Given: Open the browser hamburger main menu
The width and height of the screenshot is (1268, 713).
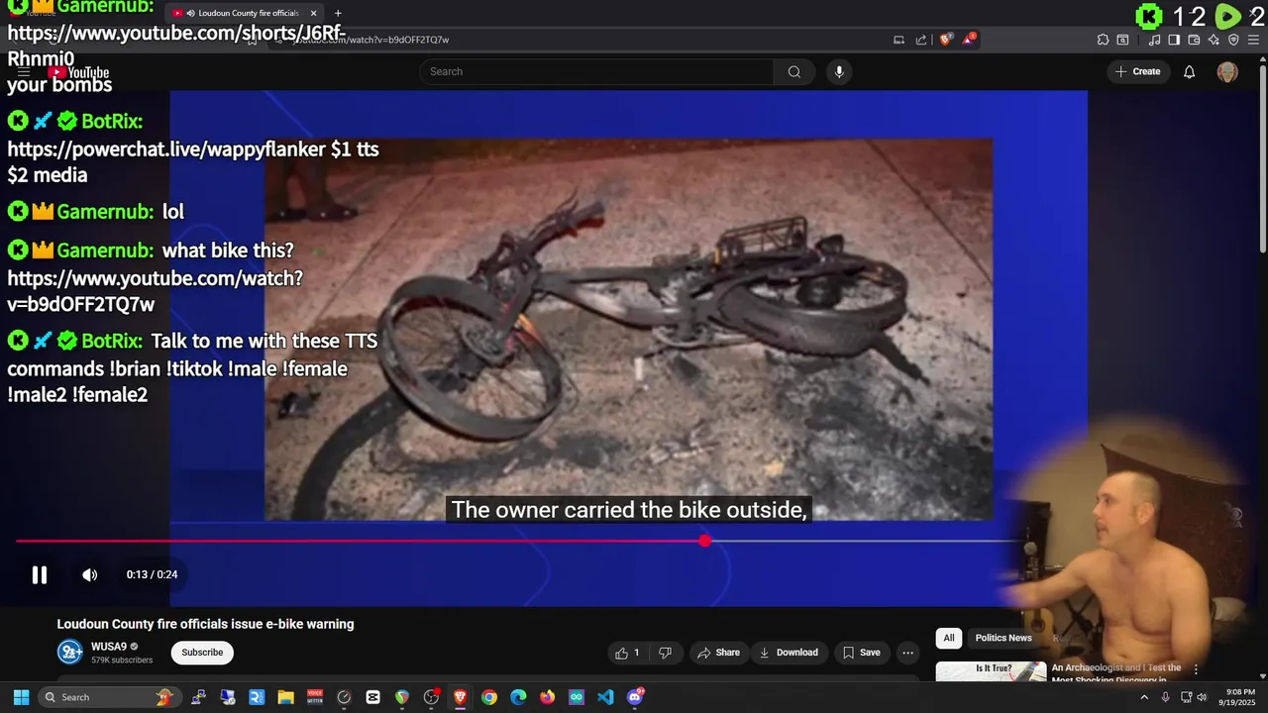Looking at the screenshot, I should point(1253,40).
